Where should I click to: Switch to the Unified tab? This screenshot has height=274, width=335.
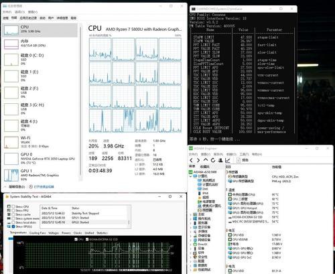[89, 232]
